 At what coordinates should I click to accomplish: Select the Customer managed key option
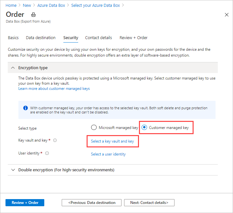click(144, 128)
